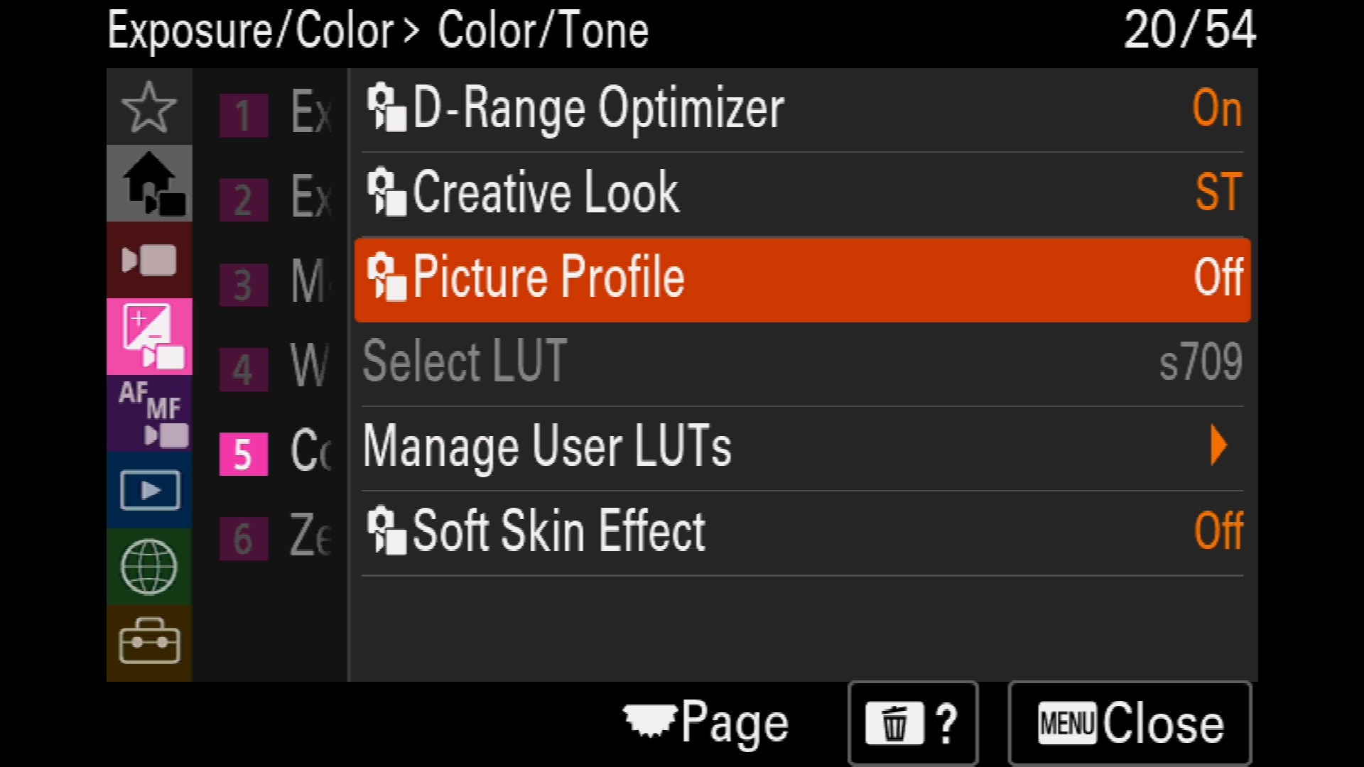Click the Page dial indicator

[706, 722]
